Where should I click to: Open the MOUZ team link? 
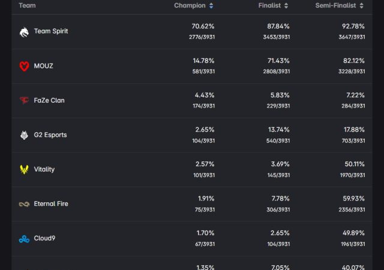click(43, 66)
